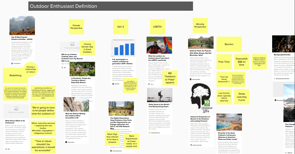
Task: Select the Historical segregation note
Action: (259, 62)
